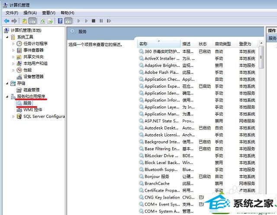Select the Base Filtering Engine service
Viewport: 277px width, 215px height.
[197, 149]
